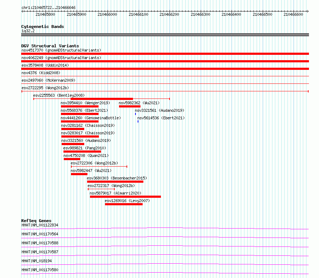Screen dimensions: 319x278
Task: Click the Cytogenetic Bands track heading
Action: click(43, 27)
